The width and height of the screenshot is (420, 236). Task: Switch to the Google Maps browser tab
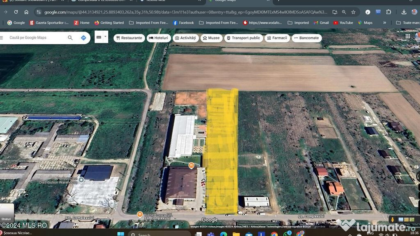[238, 1]
